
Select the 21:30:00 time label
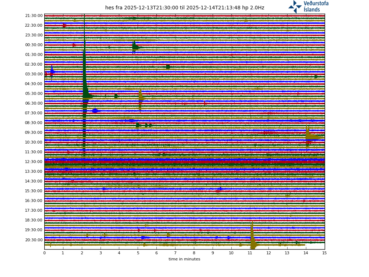click(34, 16)
